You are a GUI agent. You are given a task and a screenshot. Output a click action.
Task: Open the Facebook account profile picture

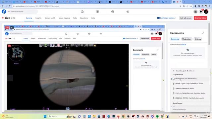(x=206, y=12)
